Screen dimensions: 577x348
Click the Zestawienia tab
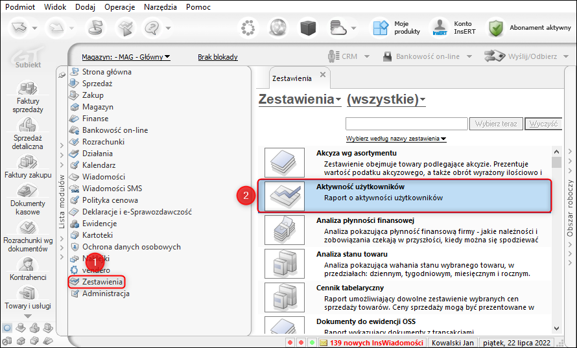point(292,78)
